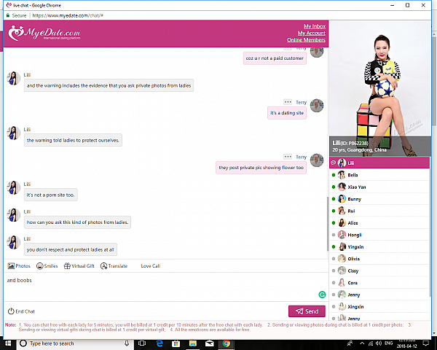Select Xiao Yan from the contacts

click(x=356, y=187)
